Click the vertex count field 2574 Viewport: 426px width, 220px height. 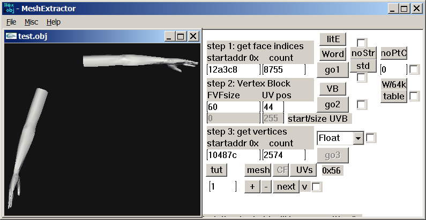pyautogui.click(x=284, y=155)
